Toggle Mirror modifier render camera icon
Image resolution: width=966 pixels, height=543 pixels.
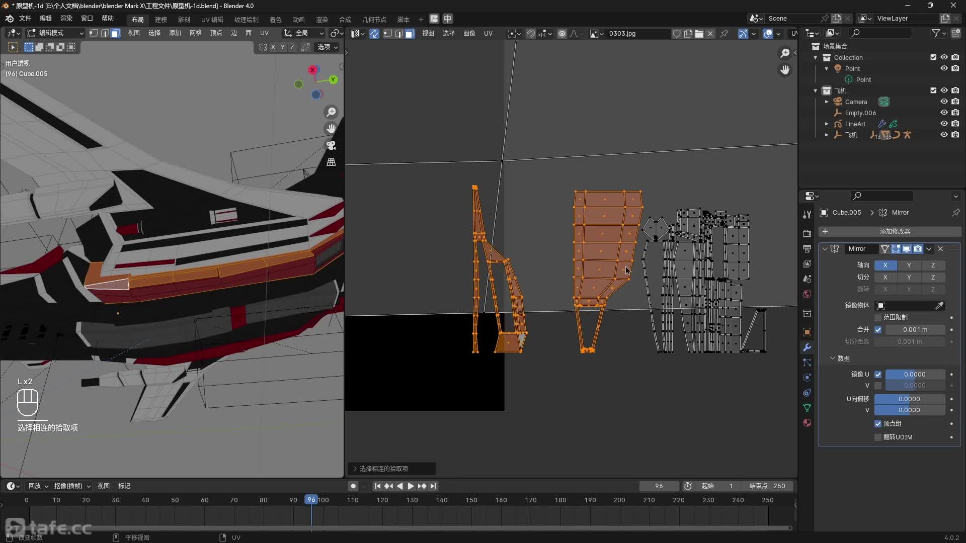pos(918,249)
